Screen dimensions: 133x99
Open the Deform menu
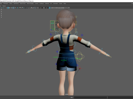47,4
